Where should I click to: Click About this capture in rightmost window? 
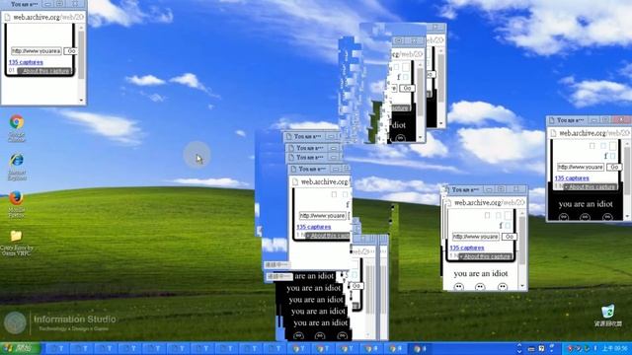pos(591,186)
